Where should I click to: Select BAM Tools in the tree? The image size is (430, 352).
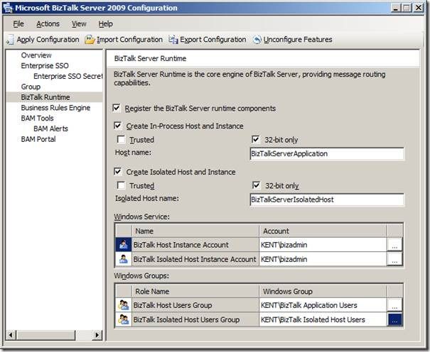coord(37,119)
